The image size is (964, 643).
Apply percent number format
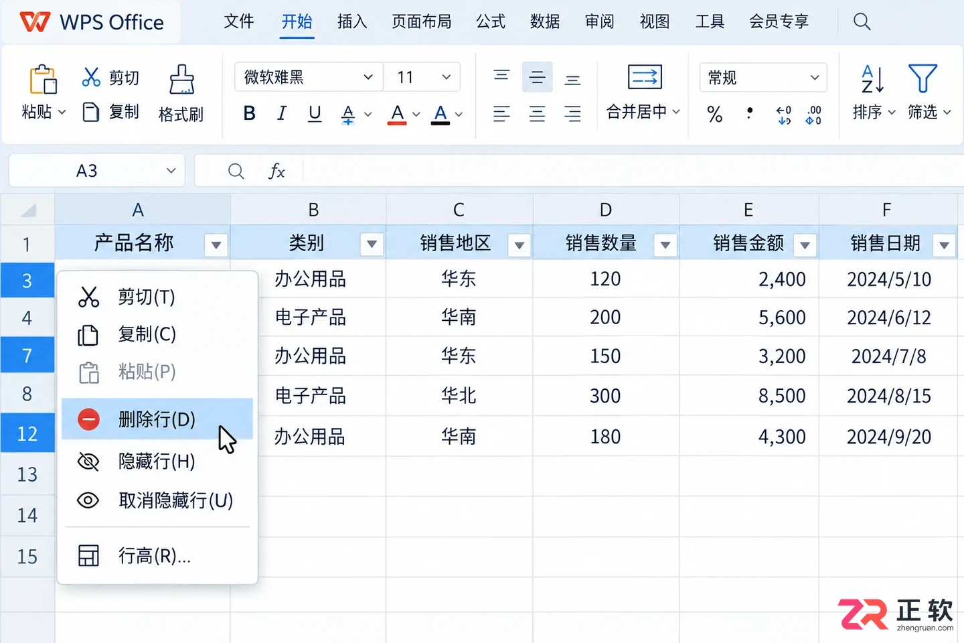[x=715, y=115]
